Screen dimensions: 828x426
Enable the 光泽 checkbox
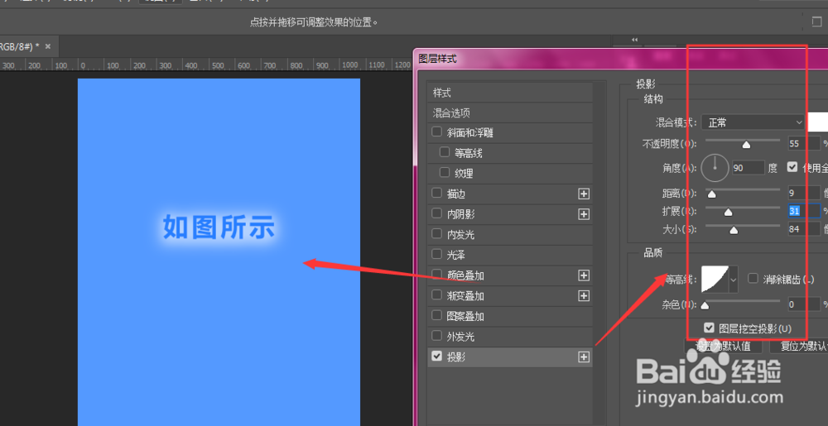[436, 254]
